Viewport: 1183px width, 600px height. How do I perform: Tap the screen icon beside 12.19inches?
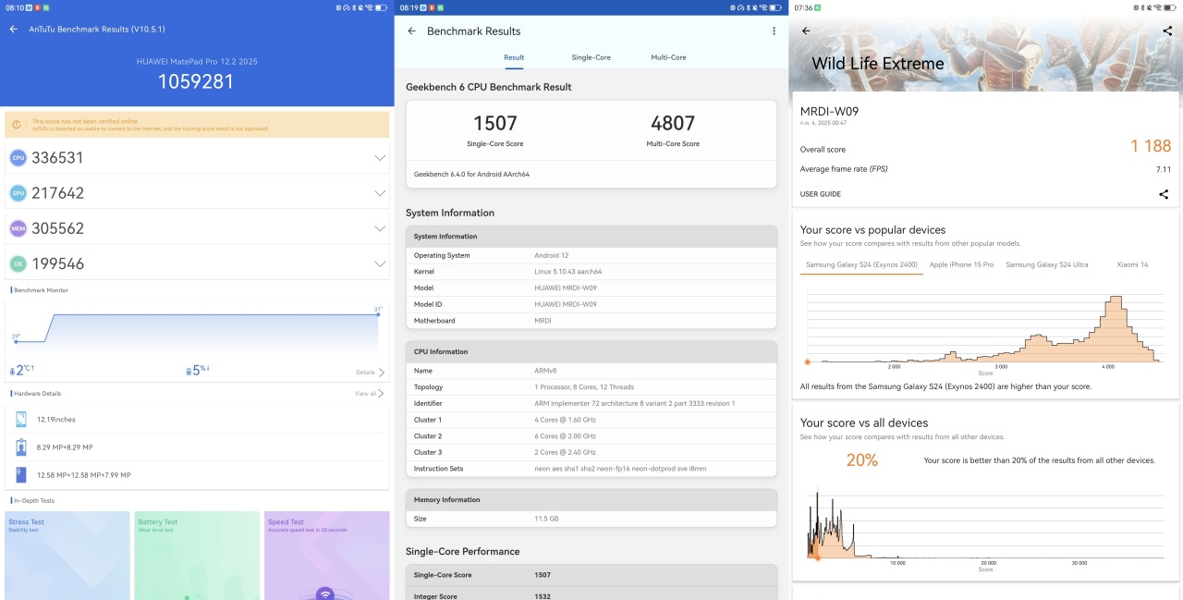click(20, 420)
